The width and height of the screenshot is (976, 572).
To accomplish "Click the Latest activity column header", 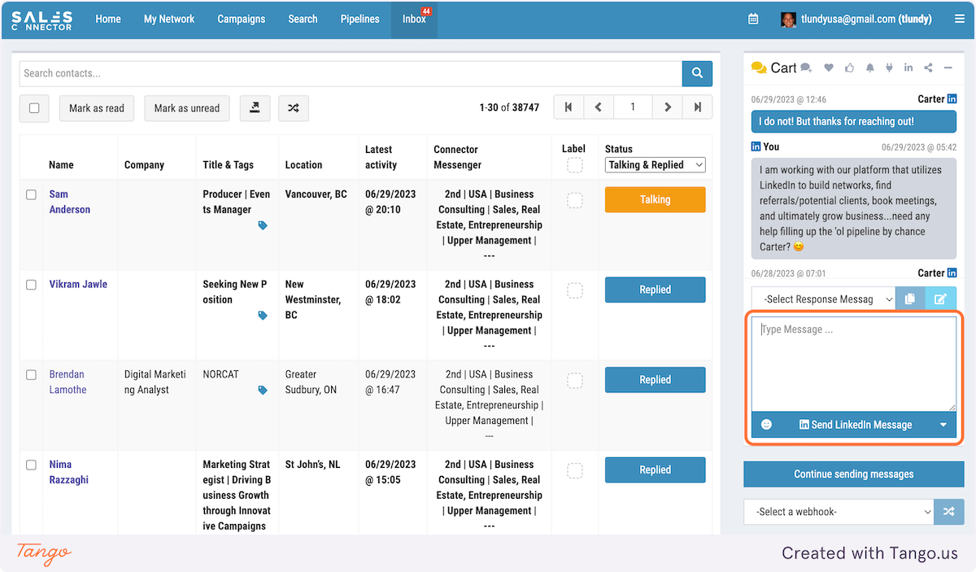I will pyautogui.click(x=381, y=157).
